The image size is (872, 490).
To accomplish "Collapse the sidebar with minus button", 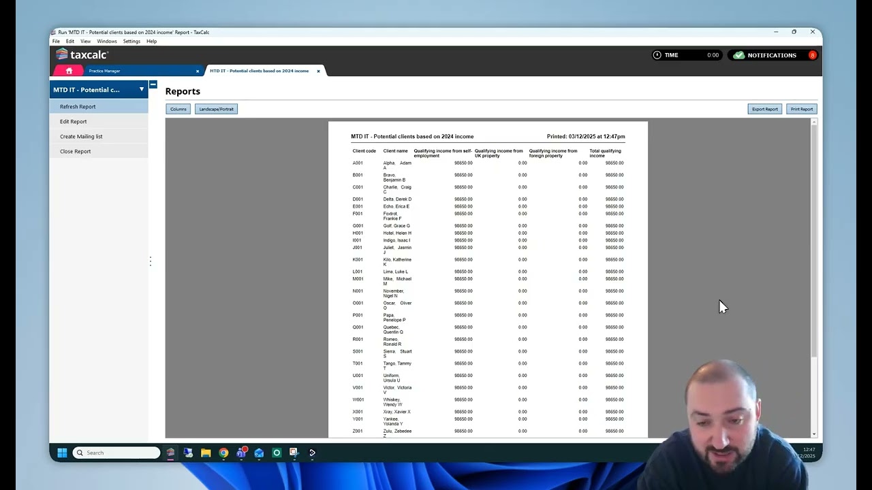I will [153, 84].
